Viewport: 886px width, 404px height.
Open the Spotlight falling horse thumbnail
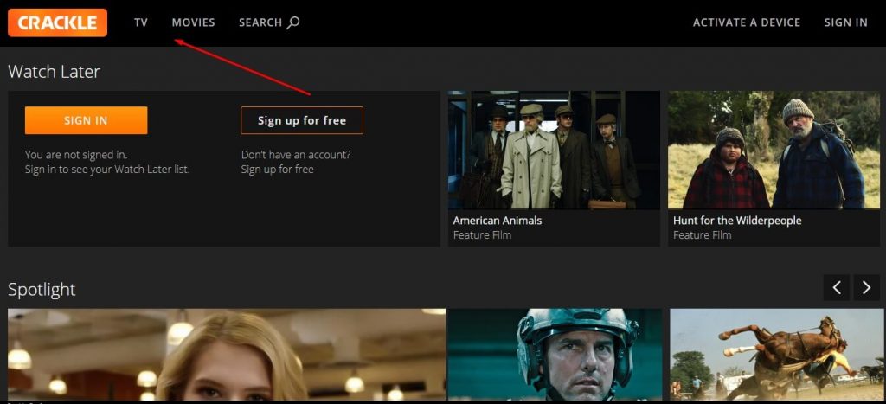pos(778,355)
